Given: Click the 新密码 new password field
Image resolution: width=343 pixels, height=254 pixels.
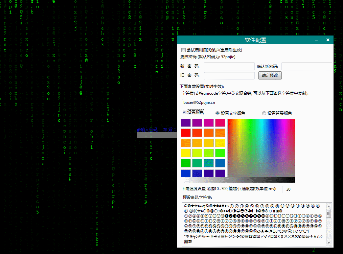Looking at the screenshot, I should coord(229,66).
